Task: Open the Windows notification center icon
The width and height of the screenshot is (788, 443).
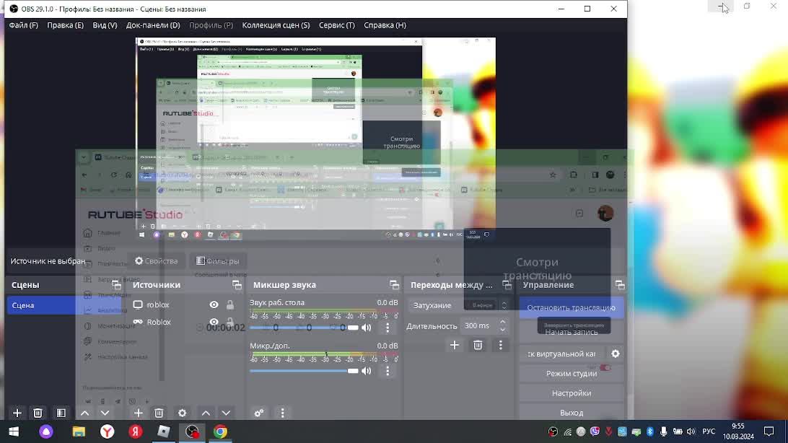Action: 769,431
